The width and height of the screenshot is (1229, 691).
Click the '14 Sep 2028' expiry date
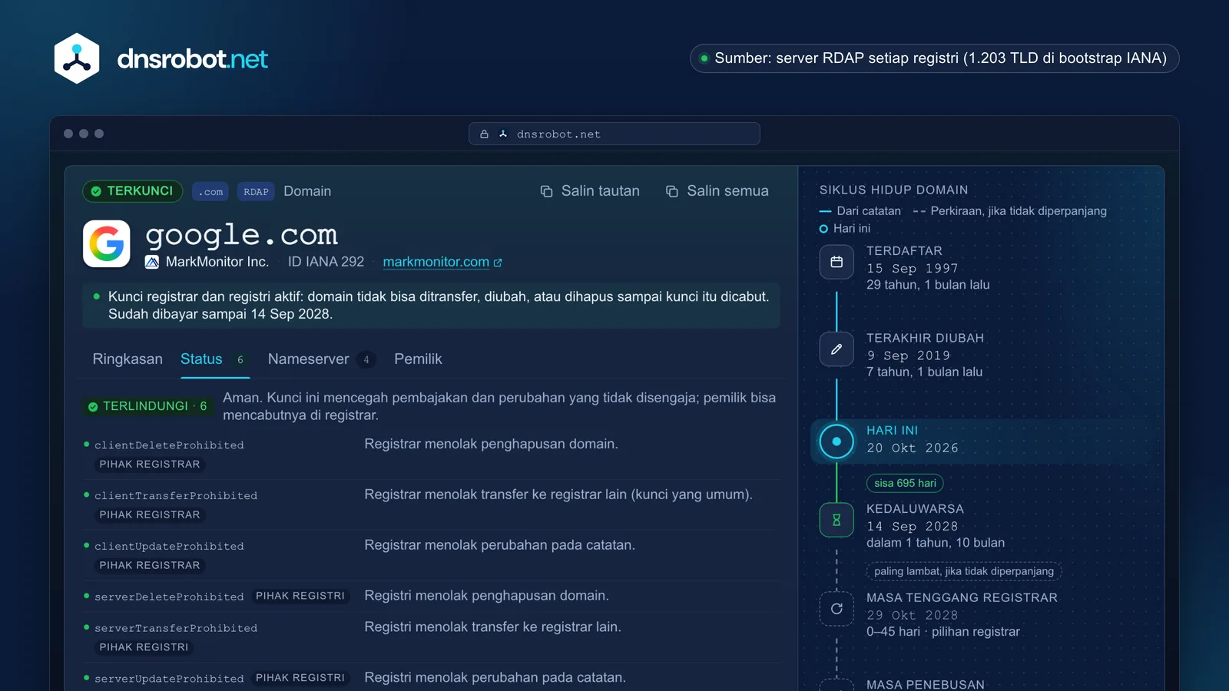(913, 527)
